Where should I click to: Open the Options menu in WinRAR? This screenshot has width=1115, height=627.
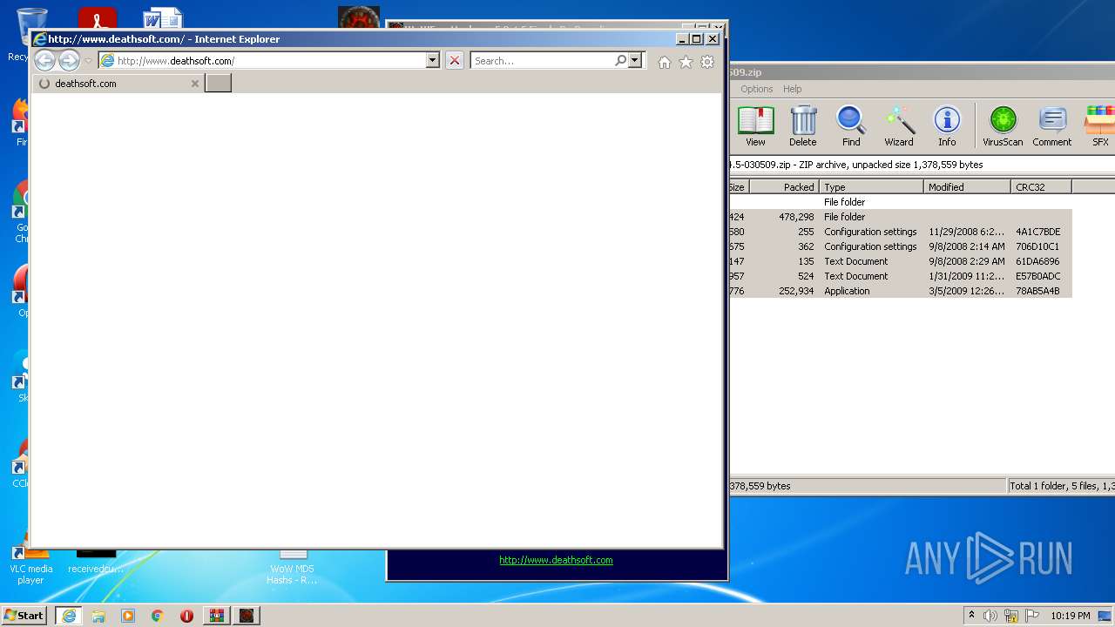pyautogui.click(x=756, y=89)
